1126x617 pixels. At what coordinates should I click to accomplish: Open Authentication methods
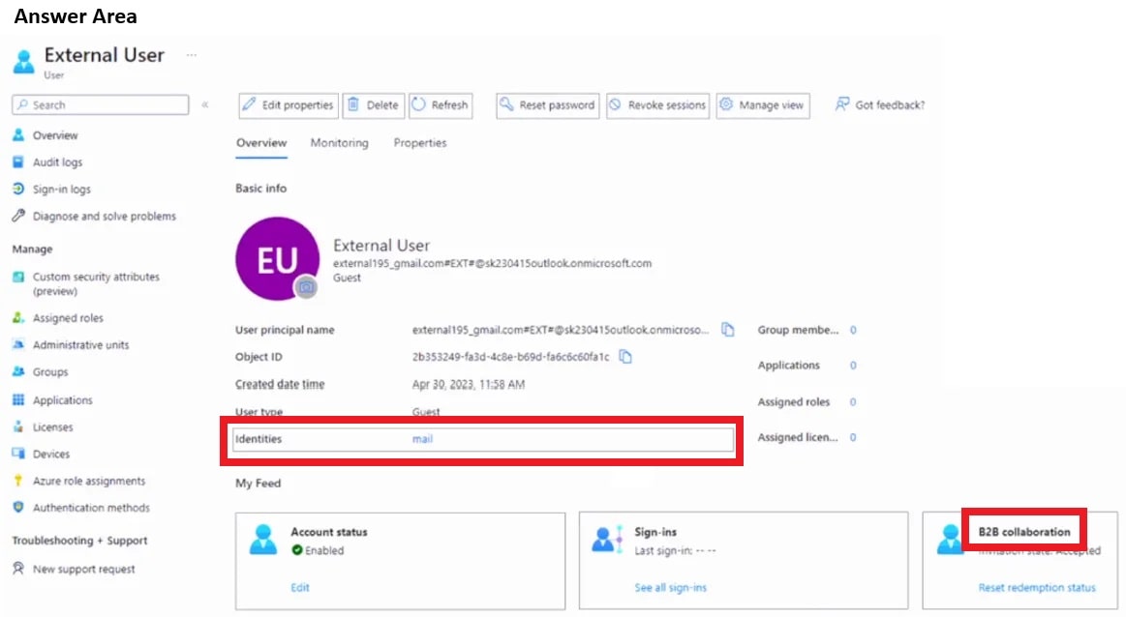(91, 507)
